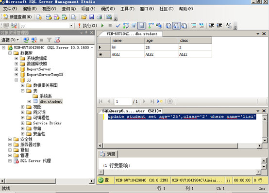The width and height of the screenshot is (269, 193).
Task: Click Object Explorer filter funnel icon
Action: 49,40
